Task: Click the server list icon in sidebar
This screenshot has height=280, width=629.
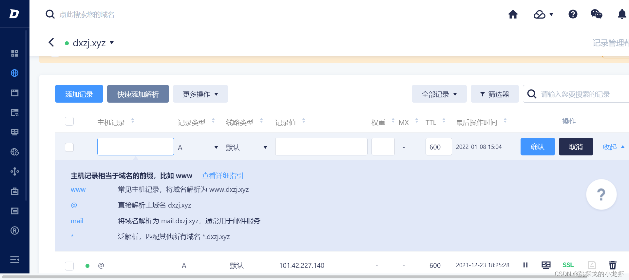Action: tap(15, 112)
